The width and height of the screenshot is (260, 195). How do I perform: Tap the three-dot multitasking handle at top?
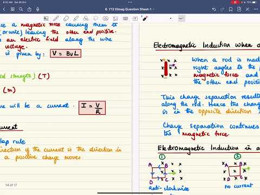pos(130,2)
